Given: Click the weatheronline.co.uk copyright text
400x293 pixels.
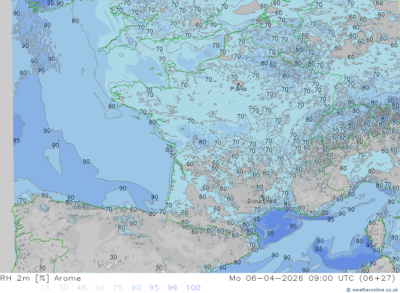Looking at the screenshot, I should [x=372, y=290].
